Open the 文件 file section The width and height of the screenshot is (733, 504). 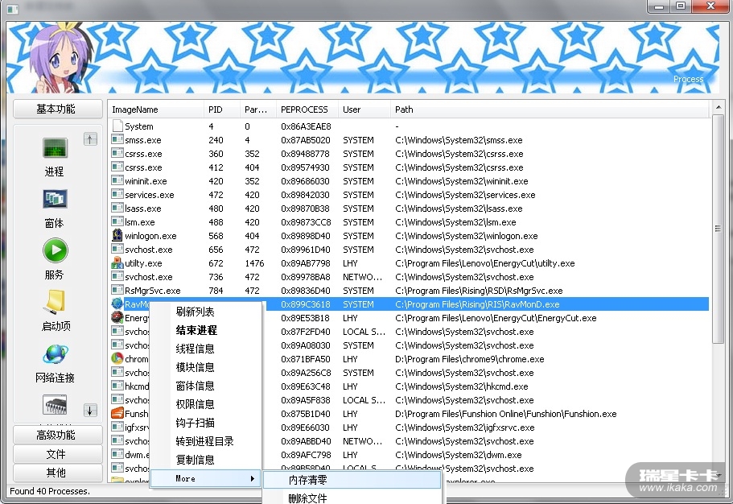(57, 454)
